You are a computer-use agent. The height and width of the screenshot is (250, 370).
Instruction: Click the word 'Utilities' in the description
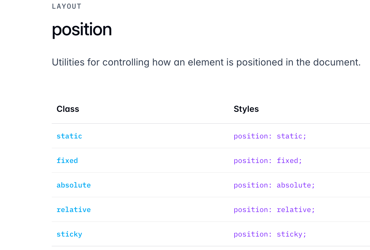[x=68, y=62]
